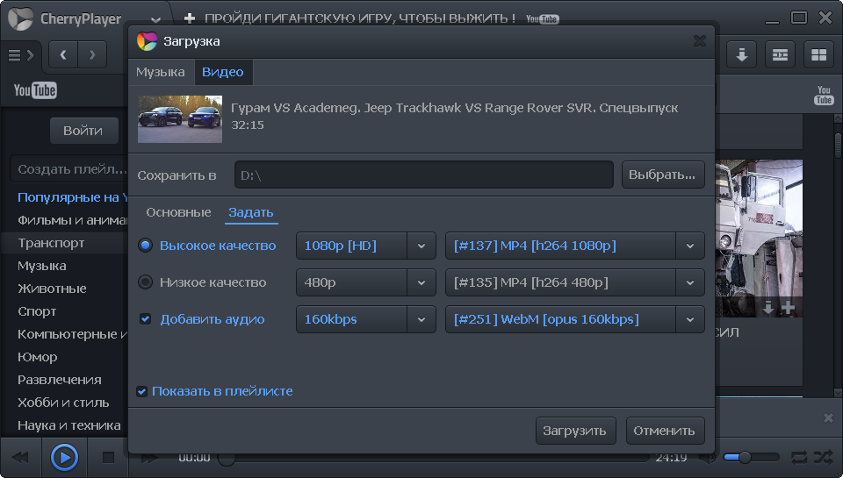This screenshot has height=478, width=843.
Task: Select the Транспорт category
Action: pos(51,243)
